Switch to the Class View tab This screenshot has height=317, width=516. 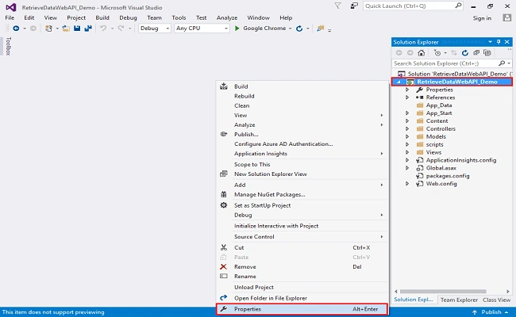[x=496, y=300]
